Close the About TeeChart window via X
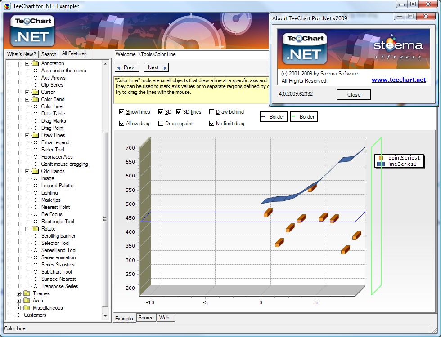 [x=426, y=17]
